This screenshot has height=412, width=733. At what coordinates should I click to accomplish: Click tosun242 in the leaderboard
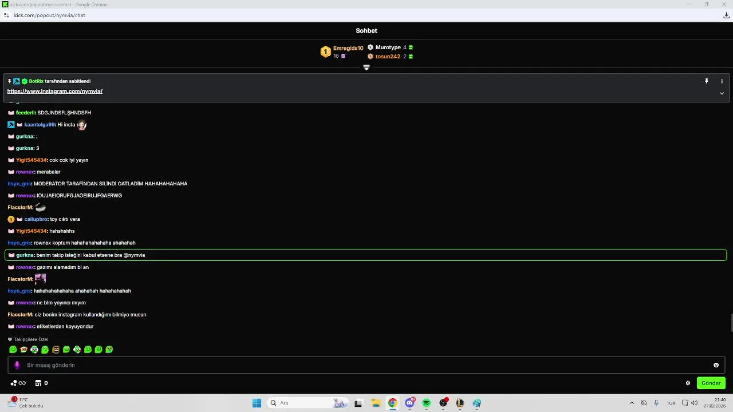click(x=388, y=57)
